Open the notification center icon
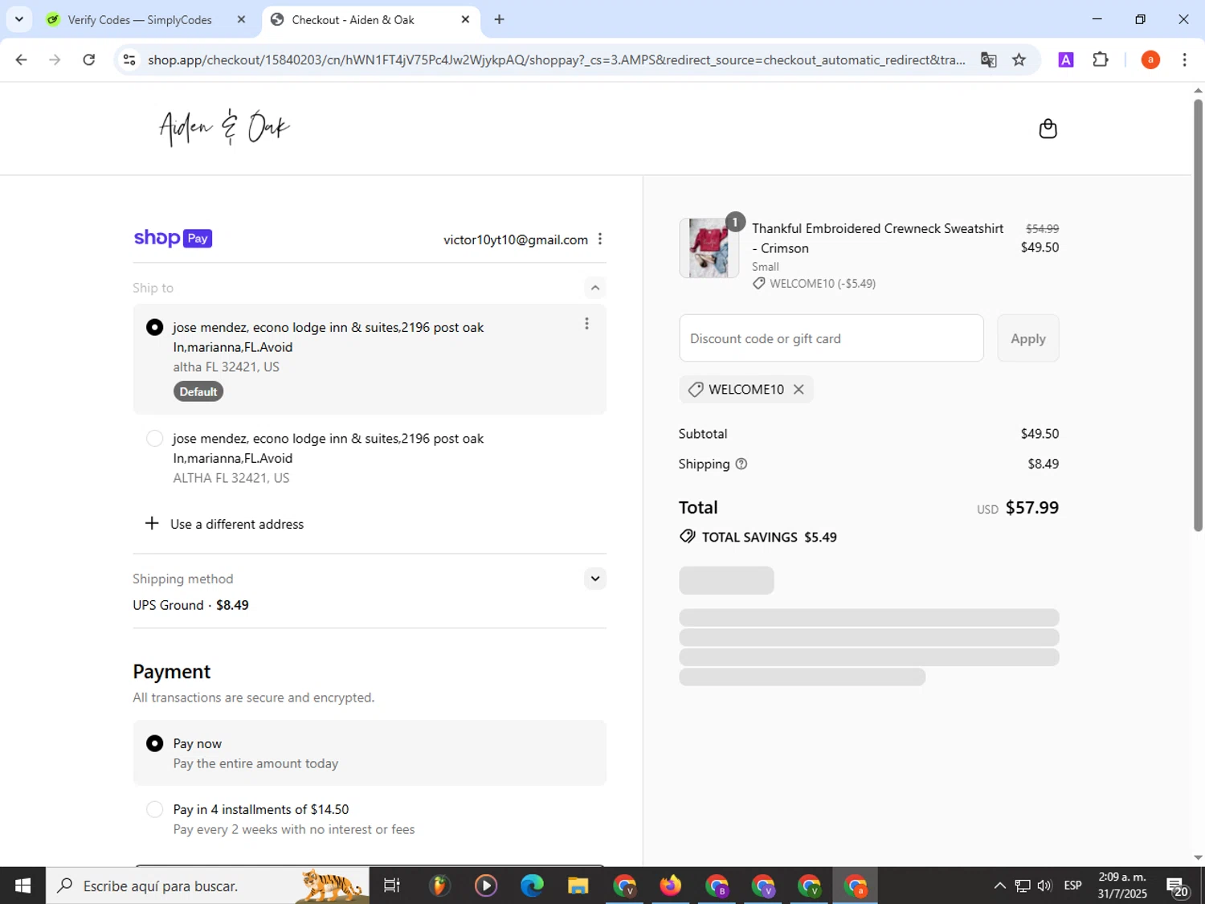This screenshot has height=904, width=1205. click(1178, 886)
